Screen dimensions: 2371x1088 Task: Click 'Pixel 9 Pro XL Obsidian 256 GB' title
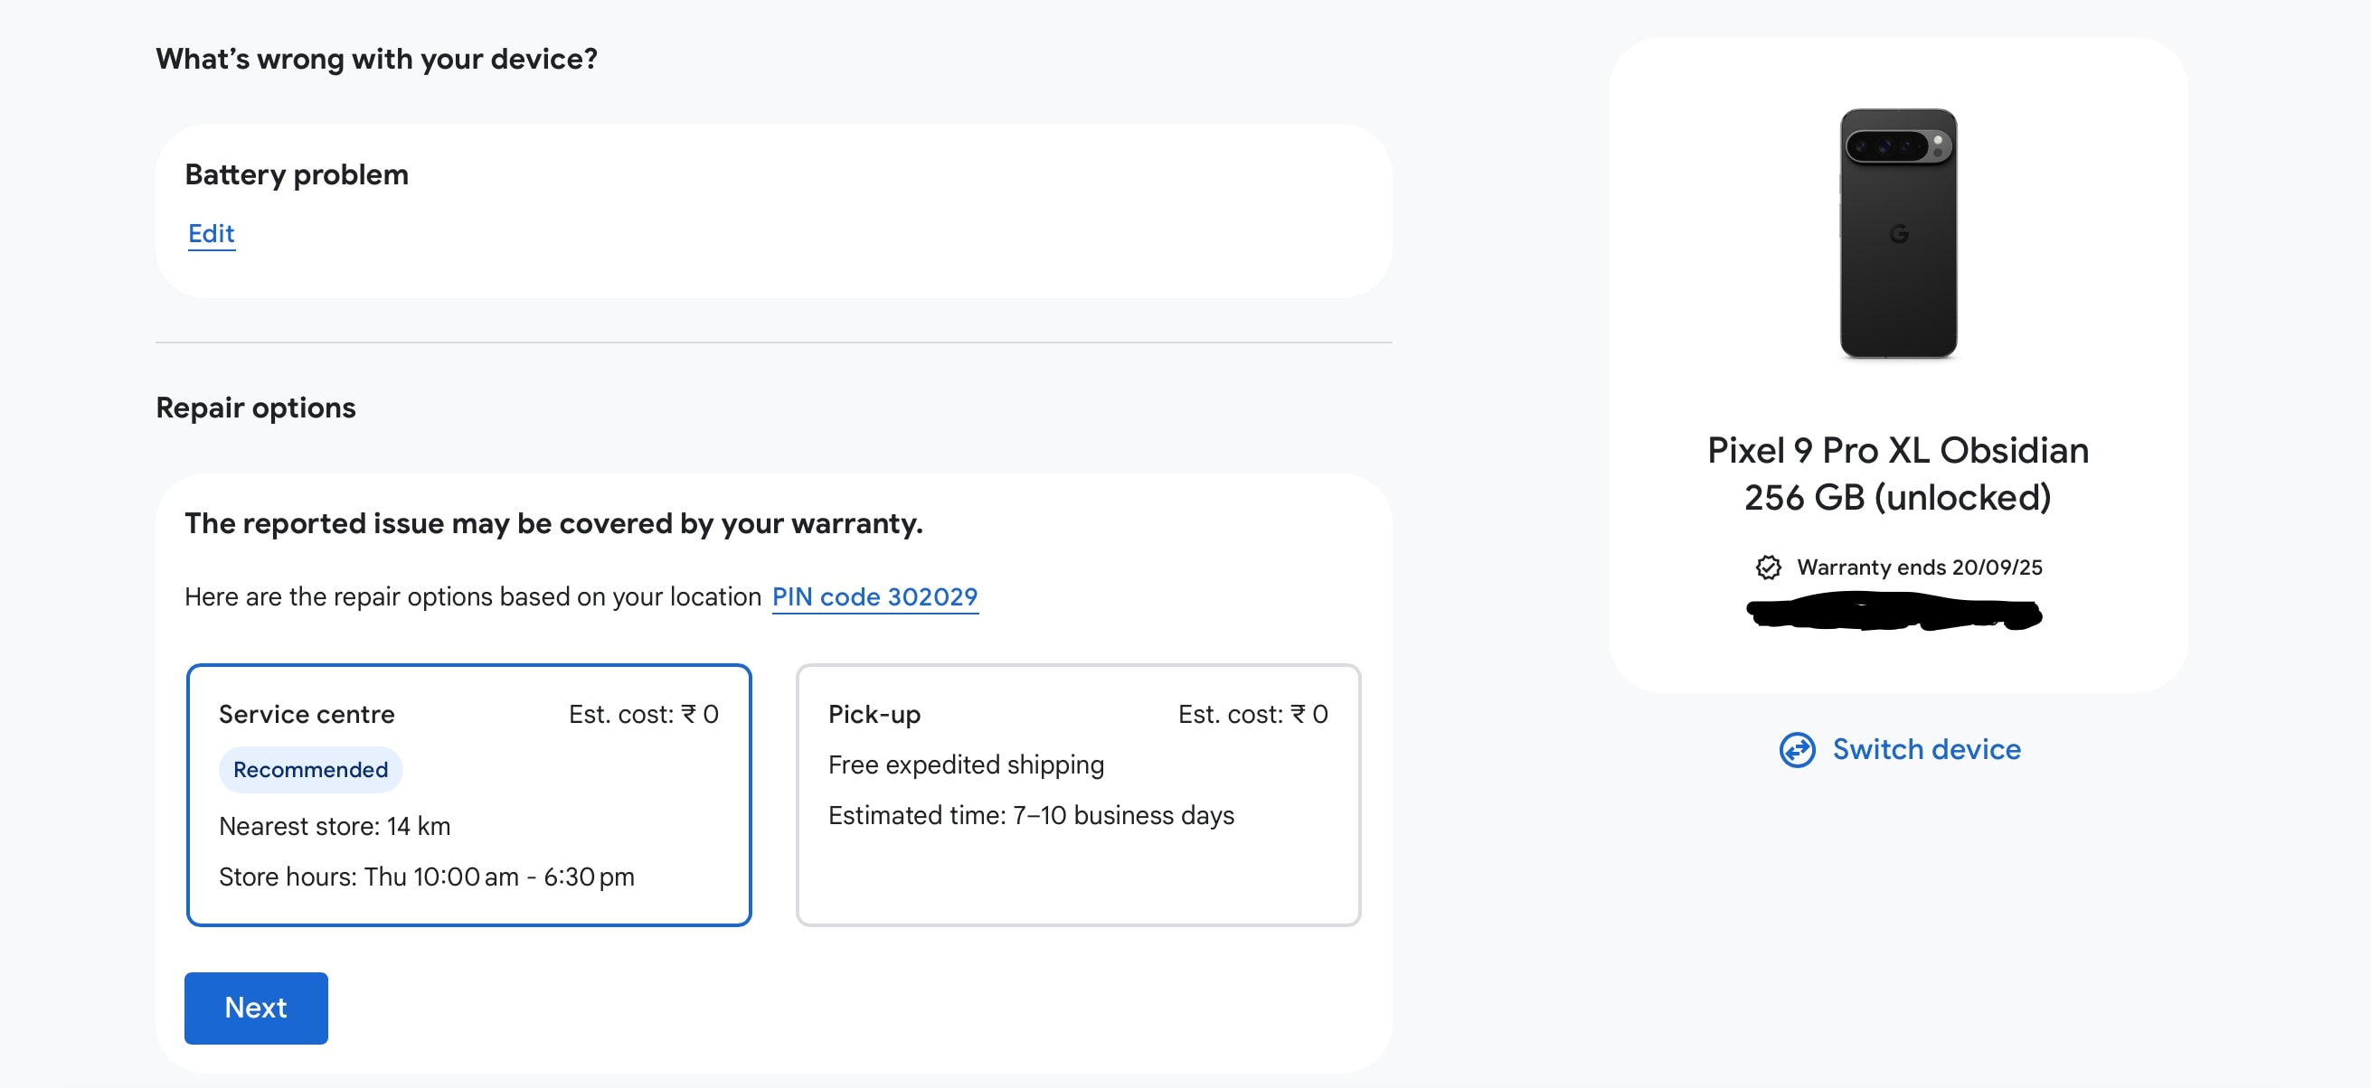tap(1898, 474)
